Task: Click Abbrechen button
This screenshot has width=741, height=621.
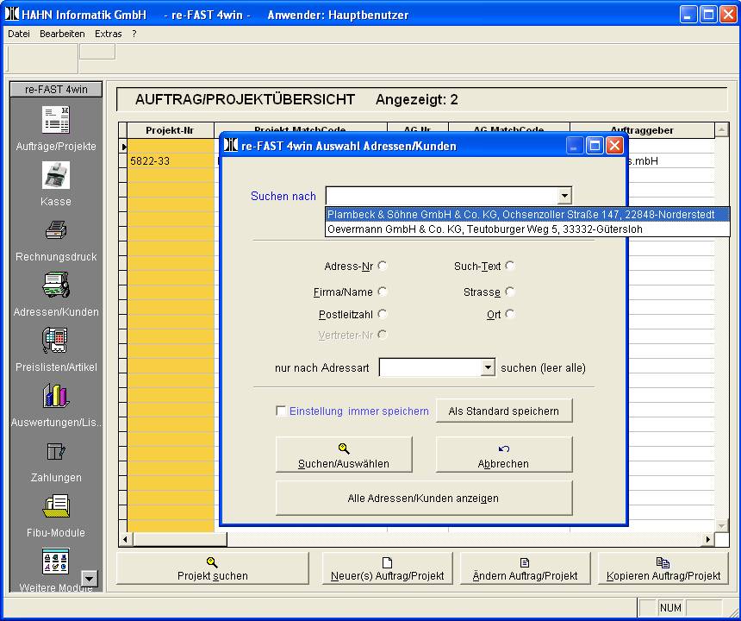Action: point(504,455)
